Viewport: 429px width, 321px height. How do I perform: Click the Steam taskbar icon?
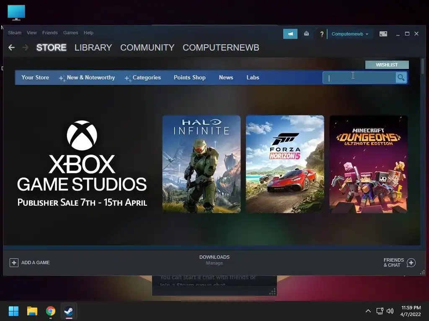click(69, 311)
